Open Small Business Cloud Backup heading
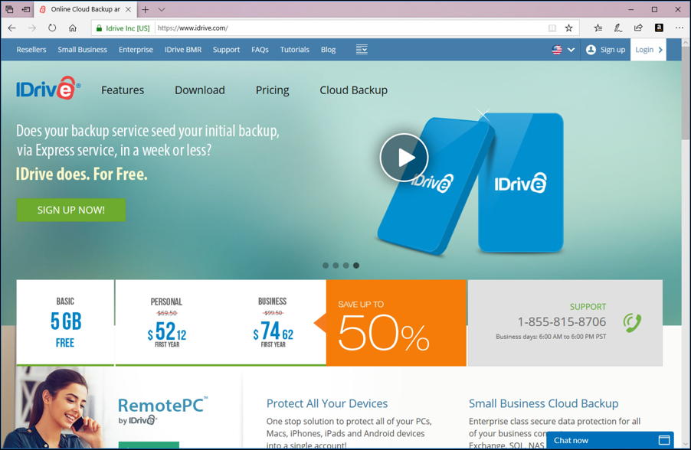Viewport: 691px width, 450px height. point(543,403)
